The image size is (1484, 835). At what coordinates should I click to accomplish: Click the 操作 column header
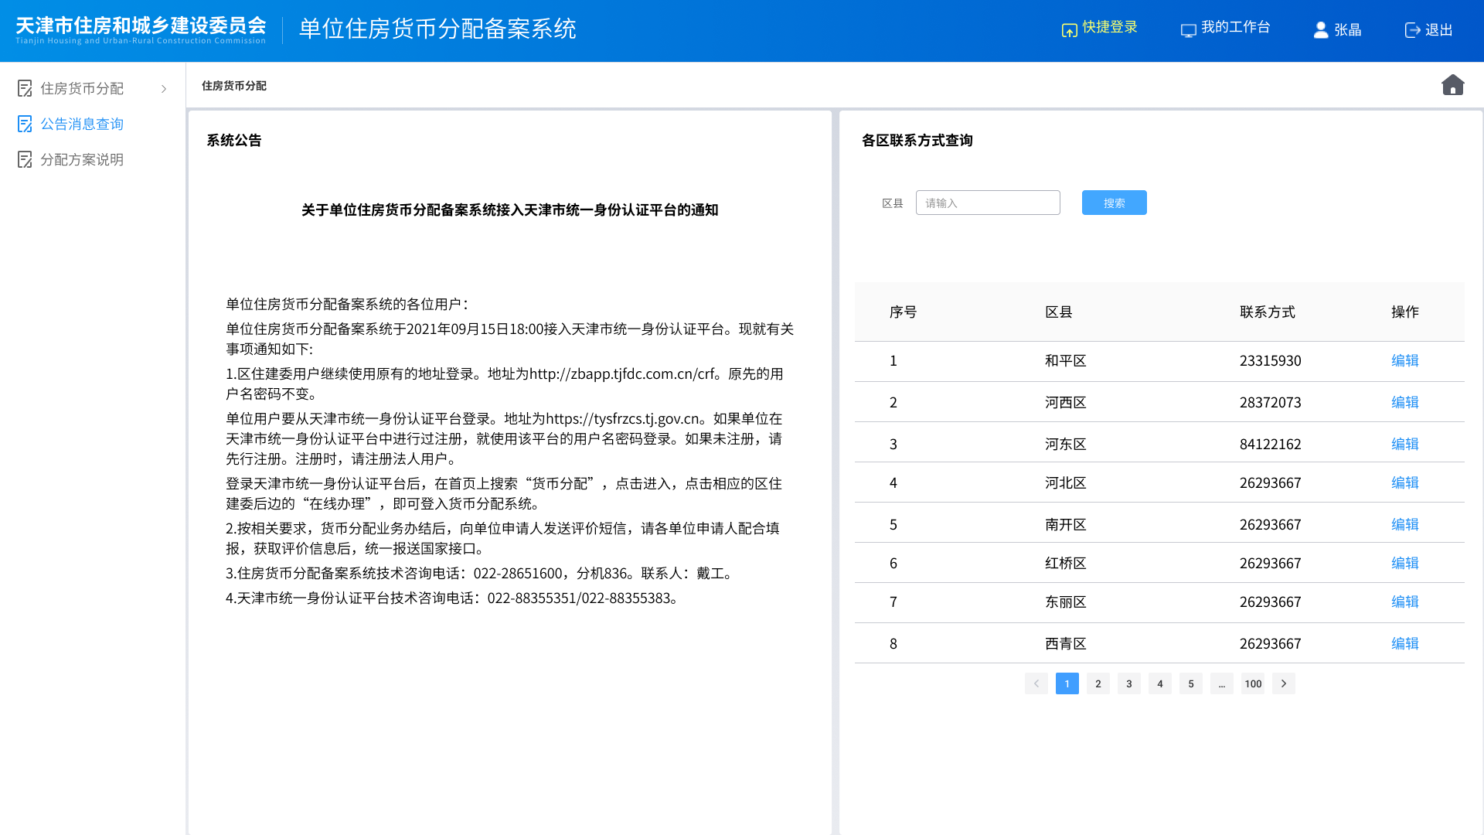point(1404,312)
